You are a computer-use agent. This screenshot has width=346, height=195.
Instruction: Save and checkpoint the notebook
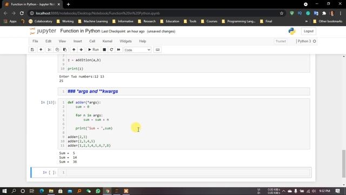(32, 50)
